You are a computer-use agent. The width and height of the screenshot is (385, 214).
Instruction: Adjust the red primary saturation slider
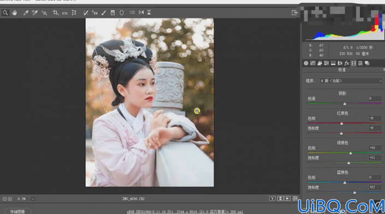(341, 133)
